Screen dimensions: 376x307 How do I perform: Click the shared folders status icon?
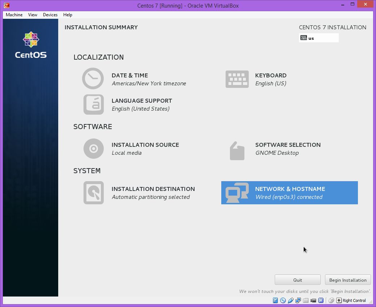(x=306, y=300)
